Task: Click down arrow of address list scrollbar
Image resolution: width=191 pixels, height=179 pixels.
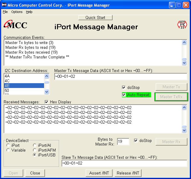Action: coord(47,92)
